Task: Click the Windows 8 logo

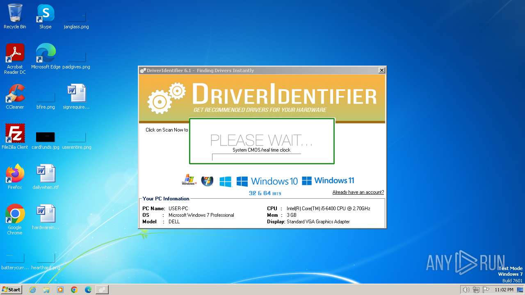Action: click(x=226, y=181)
